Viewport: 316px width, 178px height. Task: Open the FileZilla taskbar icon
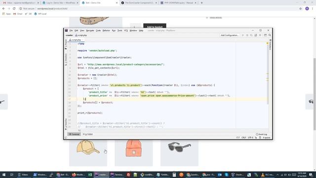tap(128, 175)
